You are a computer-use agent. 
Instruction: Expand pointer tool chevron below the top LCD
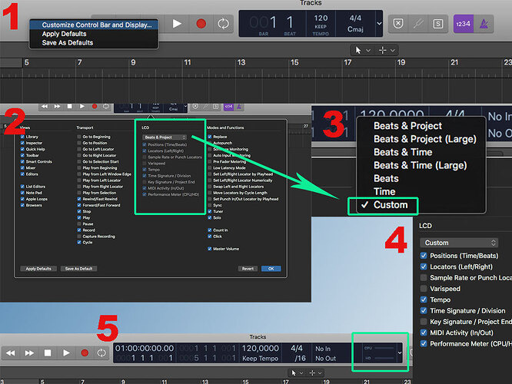click(x=368, y=50)
